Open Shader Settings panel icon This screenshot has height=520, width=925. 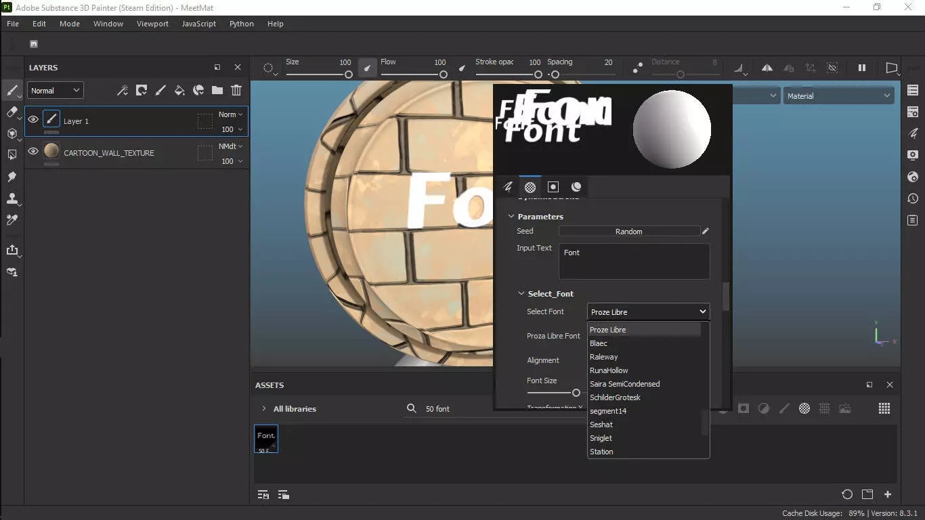click(x=913, y=177)
